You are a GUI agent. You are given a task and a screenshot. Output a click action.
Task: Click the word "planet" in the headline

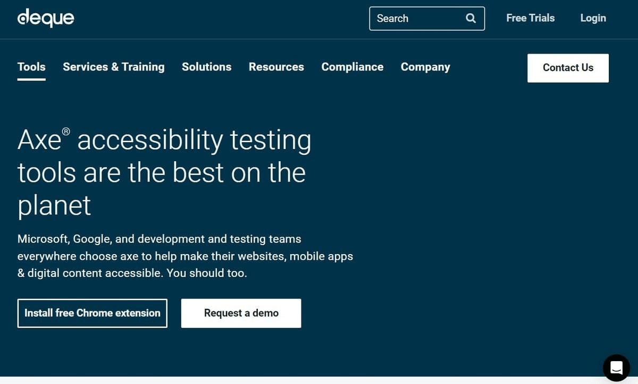(54, 206)
